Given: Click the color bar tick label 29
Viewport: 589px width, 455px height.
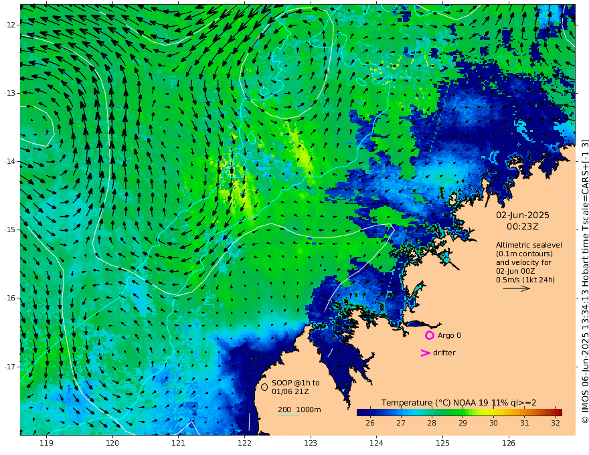Looking at the screenshot, I should click(462, 423).
